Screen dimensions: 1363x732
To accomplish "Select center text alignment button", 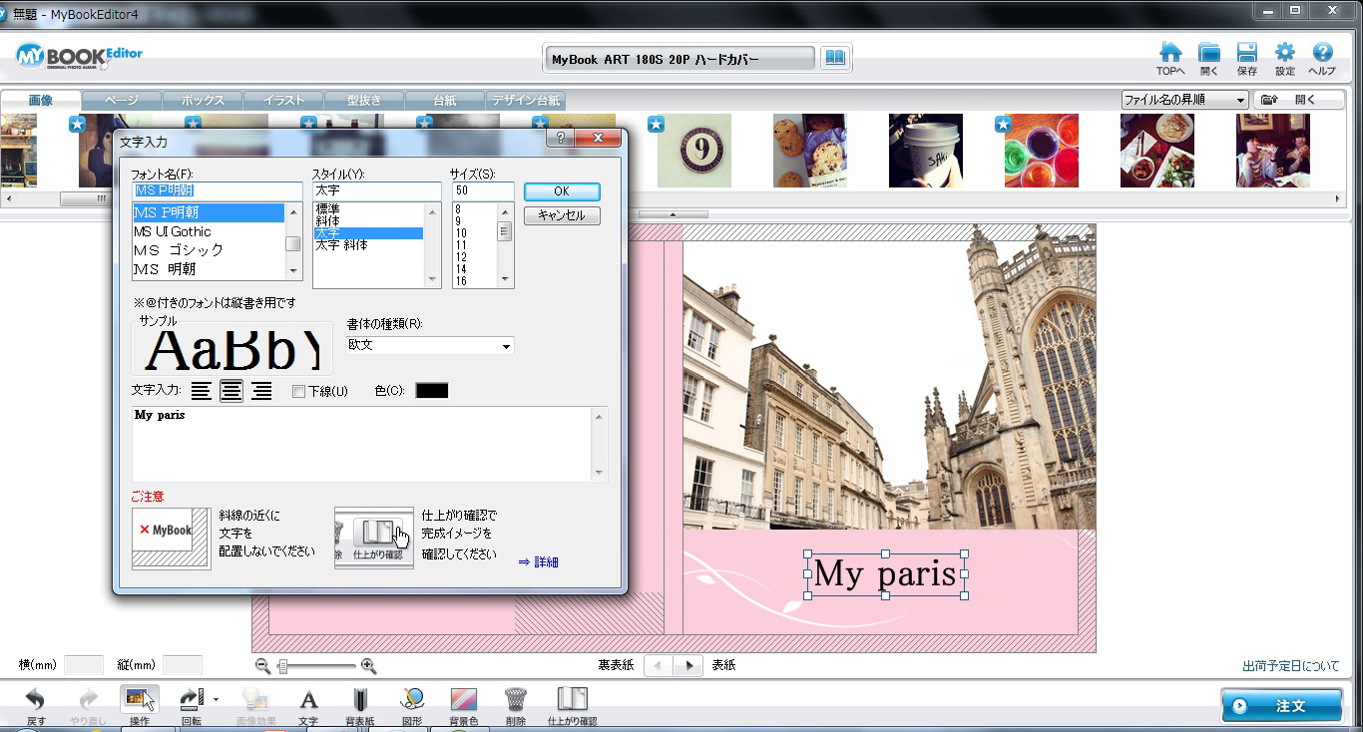I will coord(231,391).
